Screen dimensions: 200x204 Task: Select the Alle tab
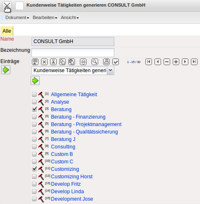[x=7, y=31]
